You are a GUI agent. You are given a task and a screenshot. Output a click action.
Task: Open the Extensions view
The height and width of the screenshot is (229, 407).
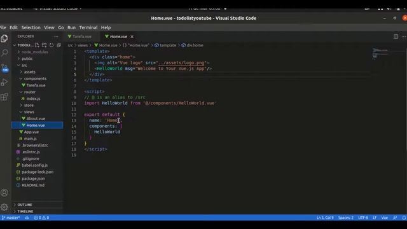click(4, 97)
